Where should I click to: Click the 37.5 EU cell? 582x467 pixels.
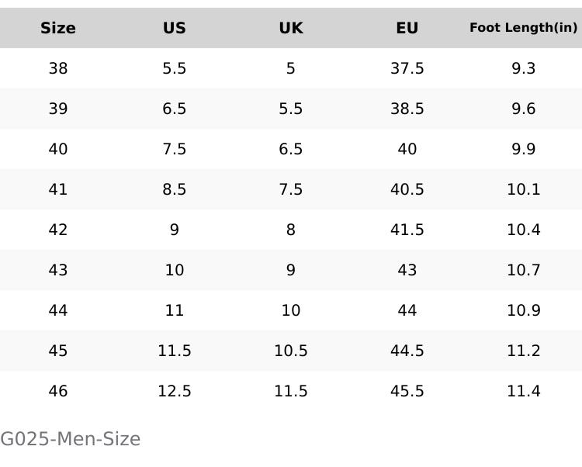(407, 68)
